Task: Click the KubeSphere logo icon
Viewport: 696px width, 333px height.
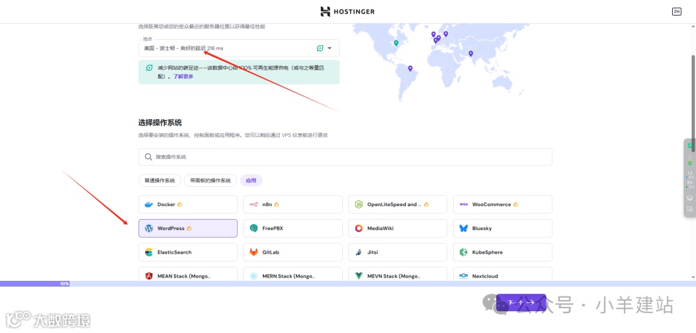Action: point(463,252)
